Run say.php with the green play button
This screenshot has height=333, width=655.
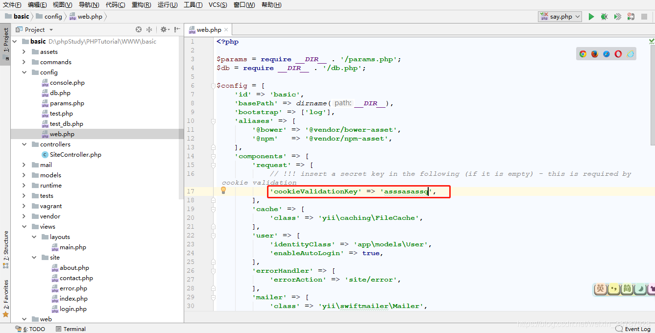pyautogui.click(x=591, y=17)
